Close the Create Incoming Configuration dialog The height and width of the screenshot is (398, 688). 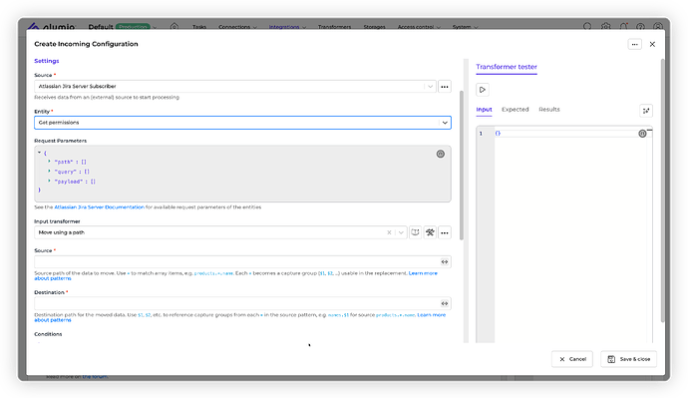[652, 44]
